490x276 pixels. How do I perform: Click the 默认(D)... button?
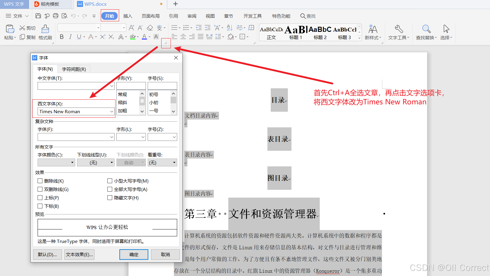click(x=48, y=254)
